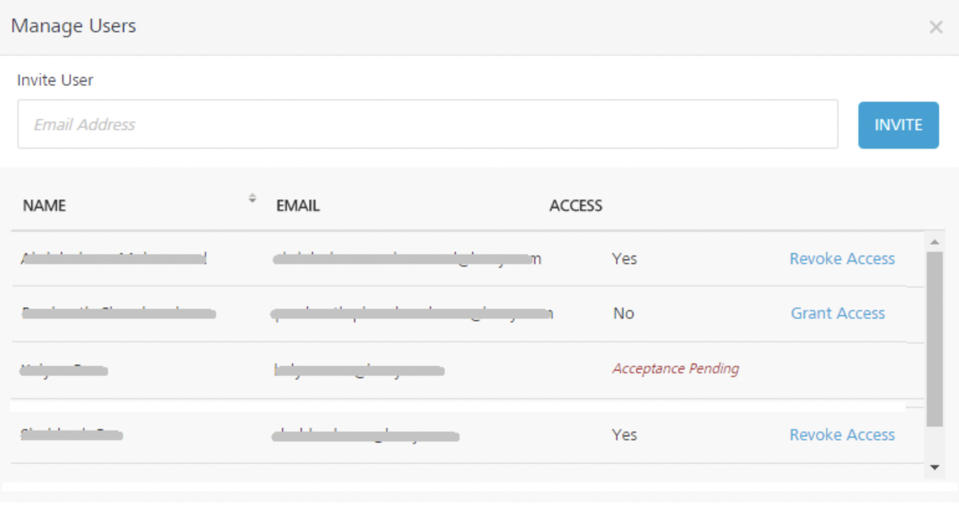Revoke Access for the first listed user
Viewport: 959px width, 506px height.
[x=842, y=259]
